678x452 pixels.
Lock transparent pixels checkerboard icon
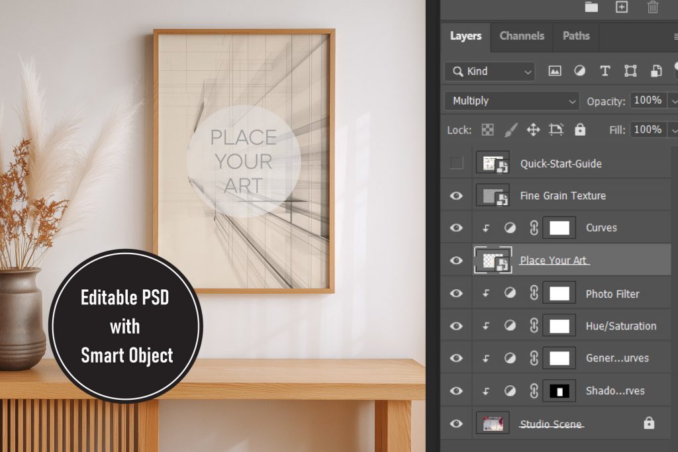pos(487,130)
